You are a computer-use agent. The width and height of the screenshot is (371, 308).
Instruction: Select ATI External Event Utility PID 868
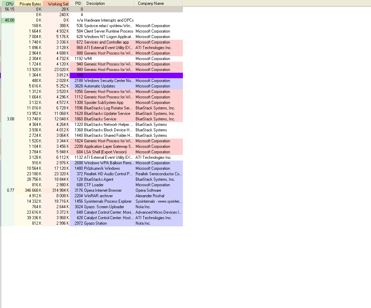point(92,48)
